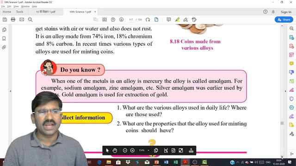Click the page number field
This screenshot has width=296, height=166.
pyautogui.click(x=131, y=19)
